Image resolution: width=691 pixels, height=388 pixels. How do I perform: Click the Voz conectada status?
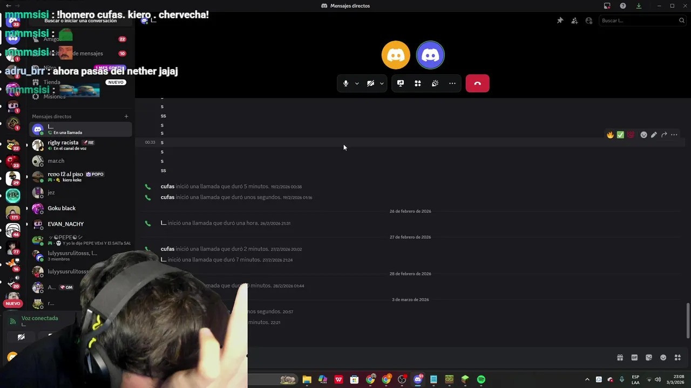click(39, 318)
